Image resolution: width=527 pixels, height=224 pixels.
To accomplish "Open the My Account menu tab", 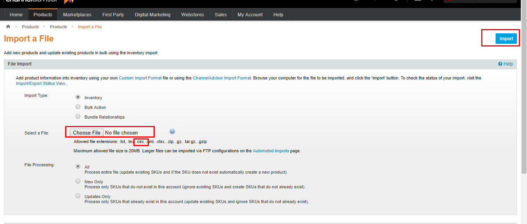I will tap(250, 15).
